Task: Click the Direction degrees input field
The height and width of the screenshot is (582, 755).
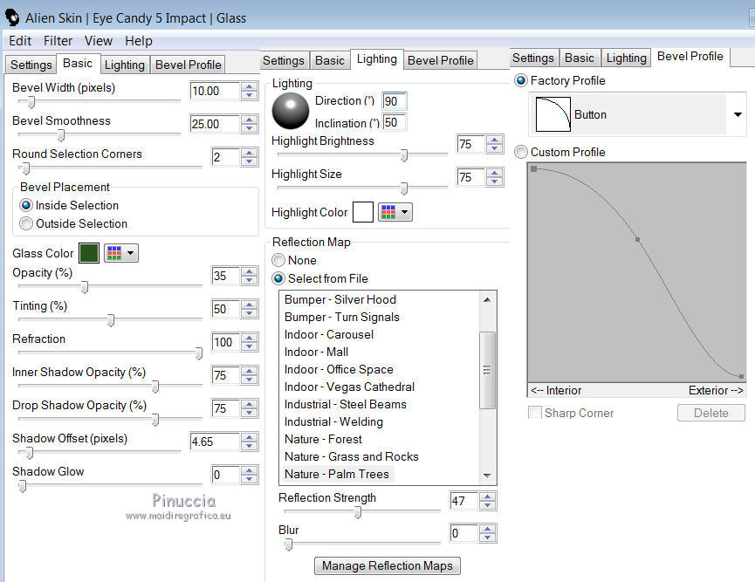Action: coord(395,101)
